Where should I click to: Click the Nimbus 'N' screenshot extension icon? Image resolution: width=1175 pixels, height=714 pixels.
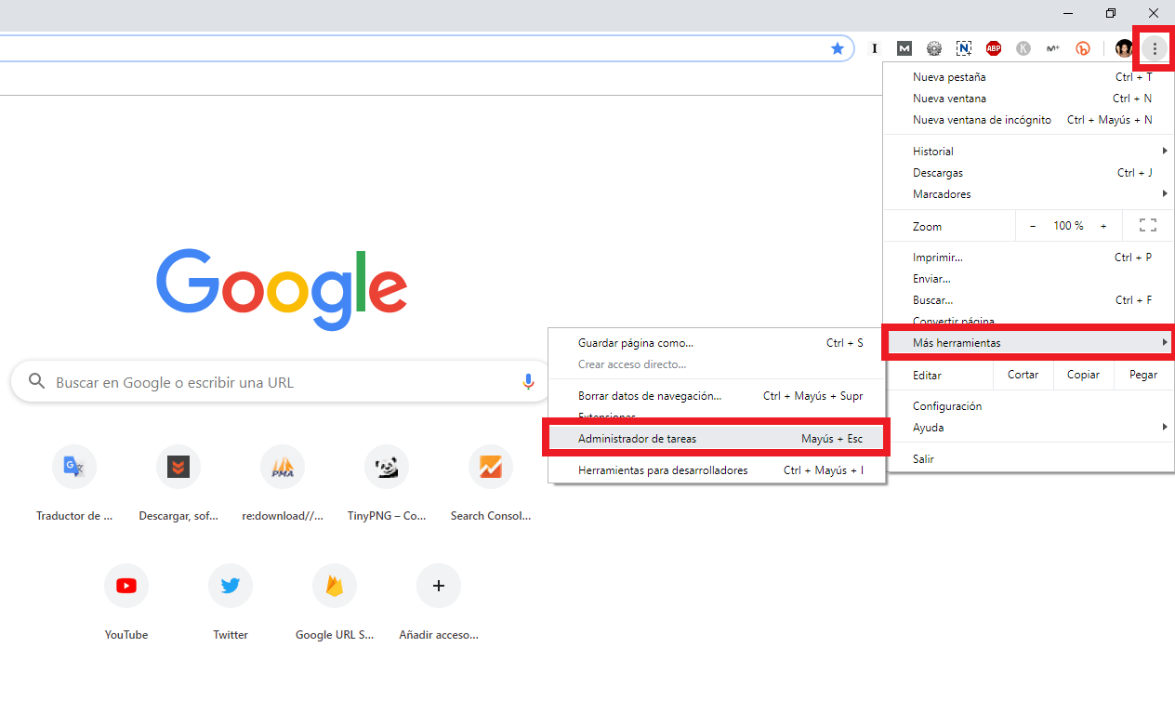pos(964,48)
